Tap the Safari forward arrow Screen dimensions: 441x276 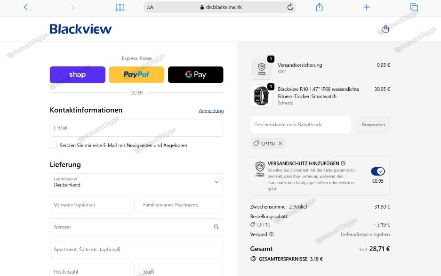pos(73,7)
